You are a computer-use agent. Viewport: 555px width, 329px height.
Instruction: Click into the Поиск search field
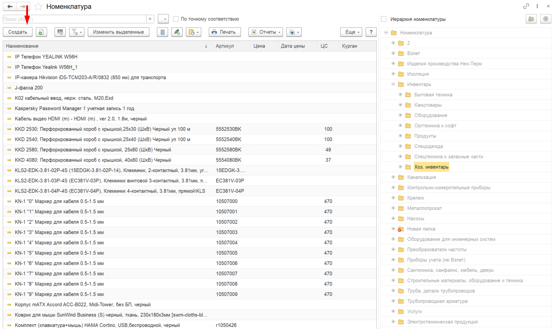coord(75,19)
